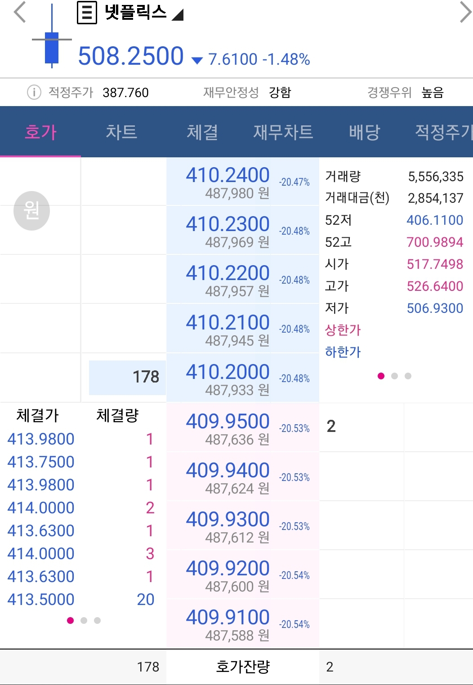
Task: Select third page dot in stock info panel
Action: (x=408, y=376)
